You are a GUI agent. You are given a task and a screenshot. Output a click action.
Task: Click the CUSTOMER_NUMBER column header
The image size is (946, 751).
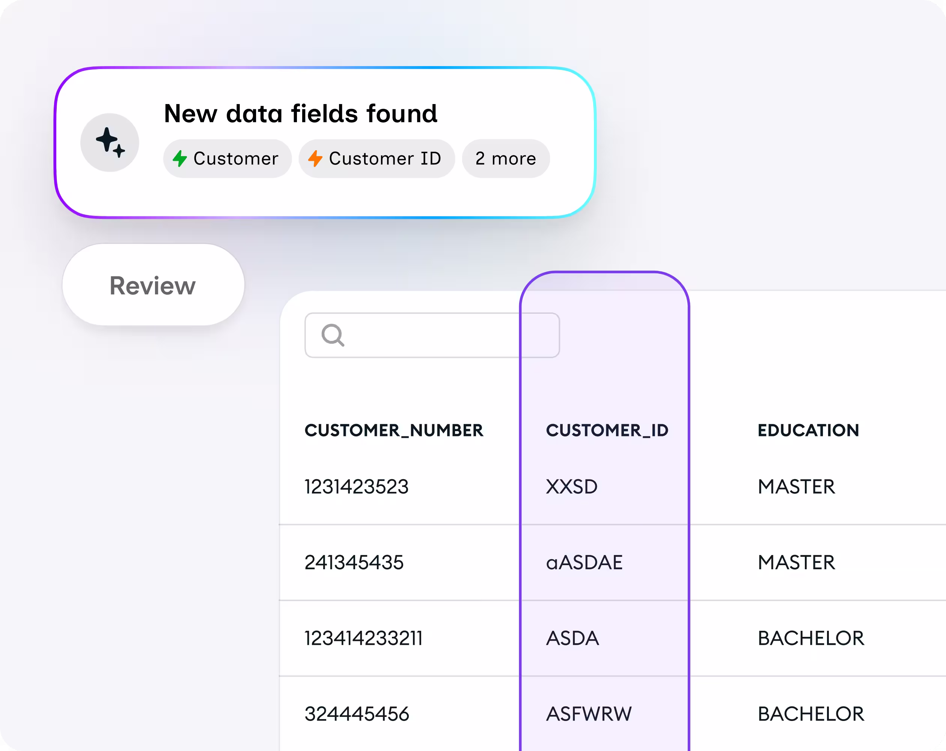point(394,430)
